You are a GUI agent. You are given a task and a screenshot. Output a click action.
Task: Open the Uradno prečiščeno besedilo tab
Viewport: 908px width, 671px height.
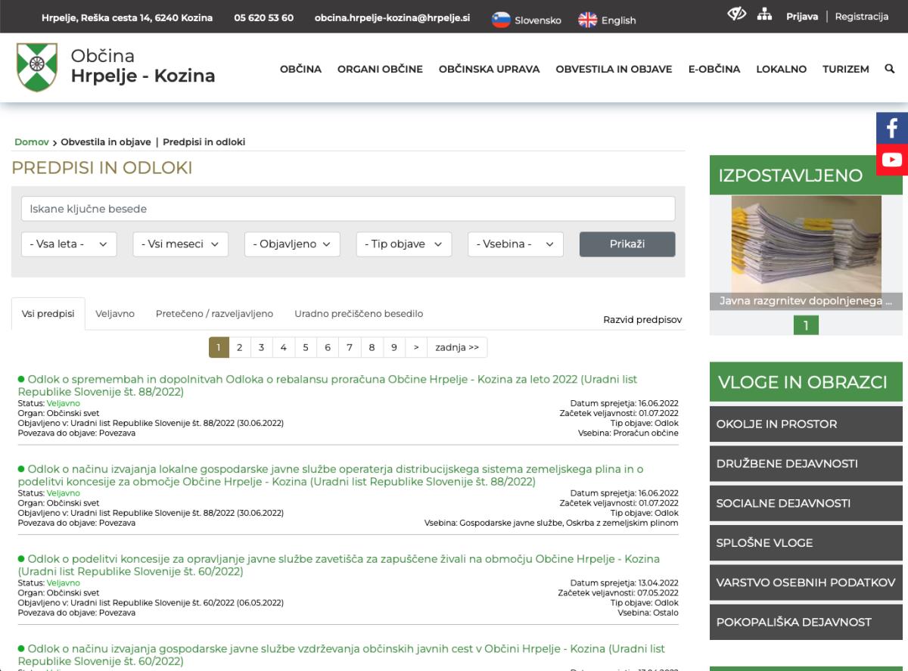point(359,314)
